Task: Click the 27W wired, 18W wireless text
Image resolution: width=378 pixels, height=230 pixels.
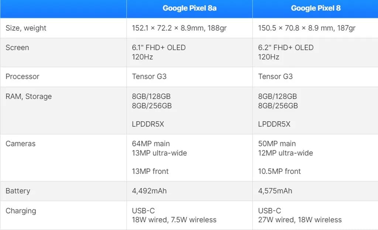Action: (x=300, y=220)
